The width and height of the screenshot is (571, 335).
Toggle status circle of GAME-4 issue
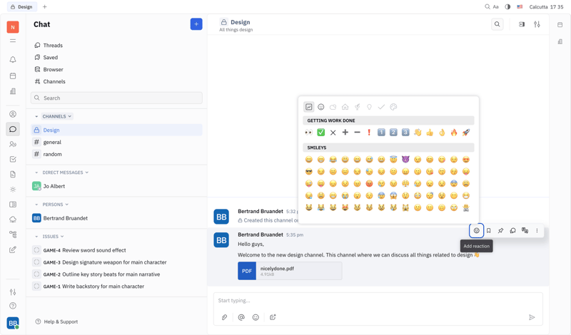click(36, 250)
